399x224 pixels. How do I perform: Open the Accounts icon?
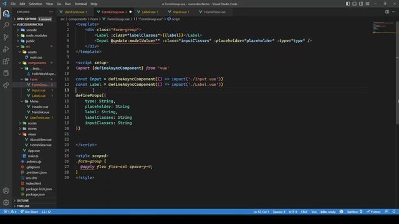(x=6, y=190)
